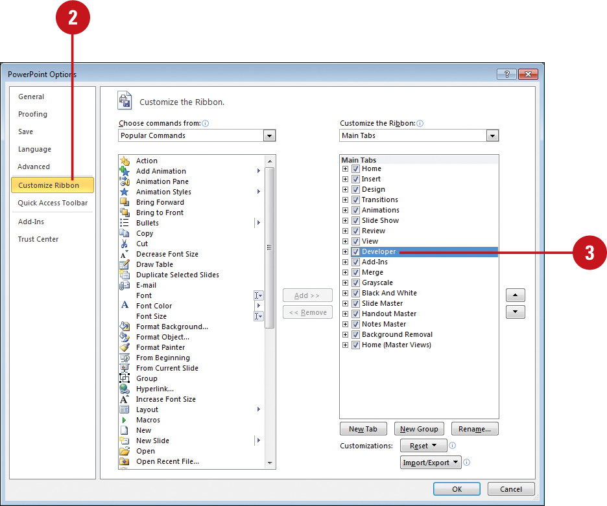The width and height of the screenshot is (607, 506).
Task: Disable the Slide Master tab checkbox
Action: click(355, 303)
